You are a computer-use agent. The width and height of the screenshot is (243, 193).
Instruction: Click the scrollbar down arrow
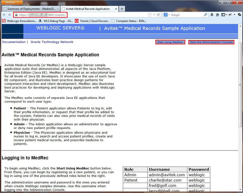(240, 190)
